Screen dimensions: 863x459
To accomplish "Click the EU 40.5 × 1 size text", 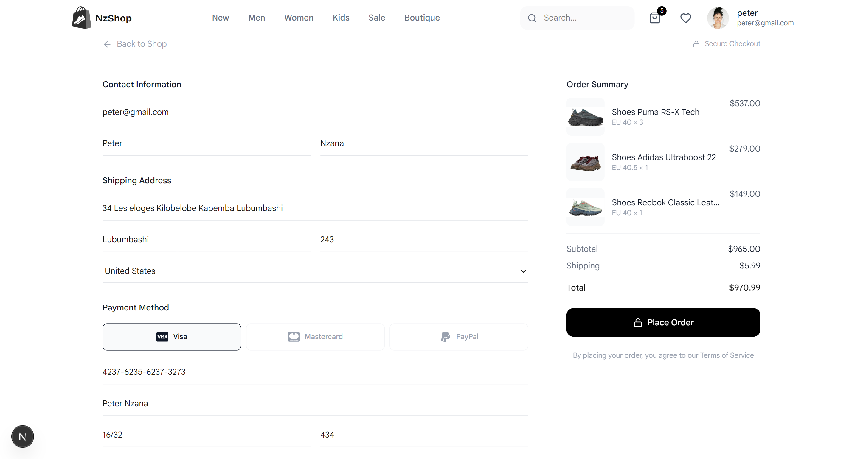I will (629, 168).
